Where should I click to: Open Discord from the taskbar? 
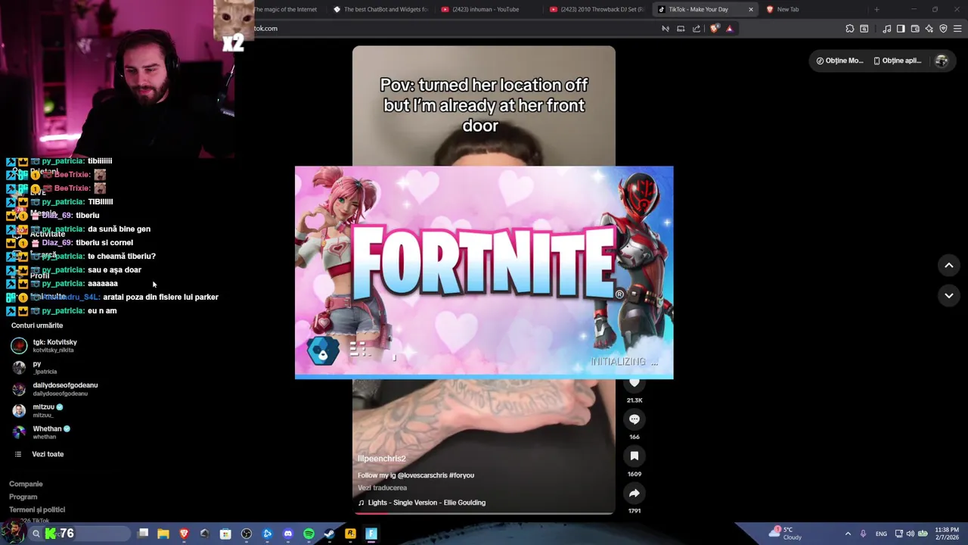tap(288, 534)
